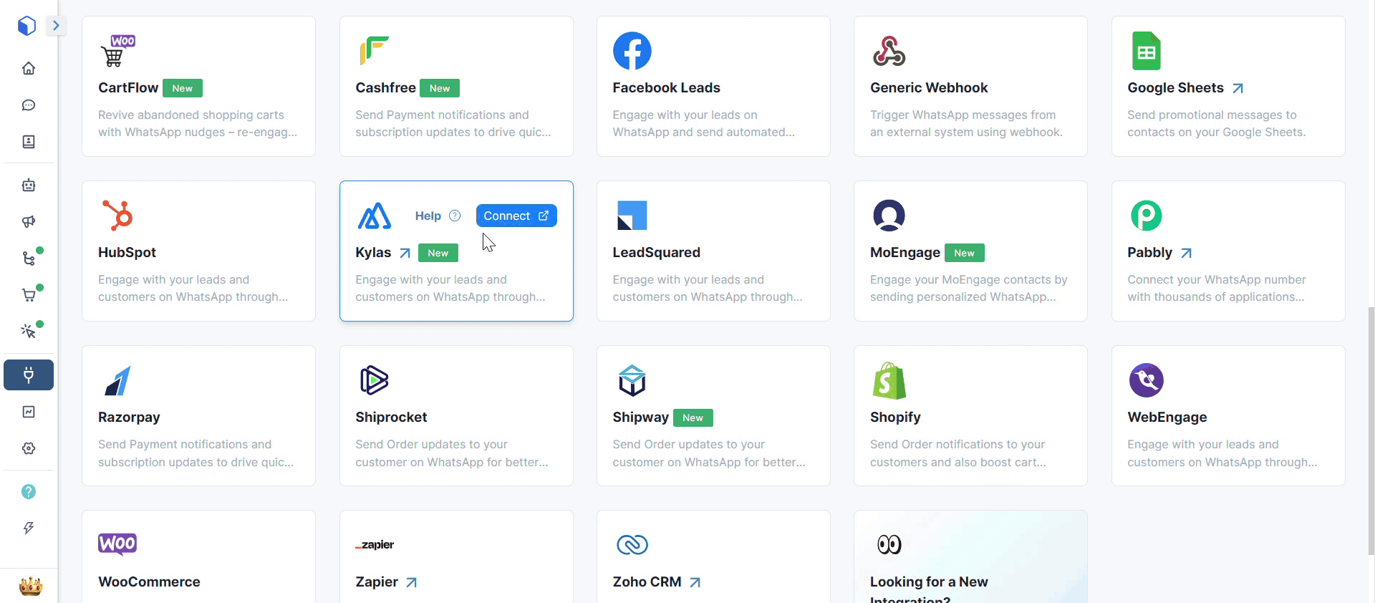Open the Zoho CRM external link arrow
Image resolution: width=1375 pixels, height=603 pixels.
click(x=695, y=582)
